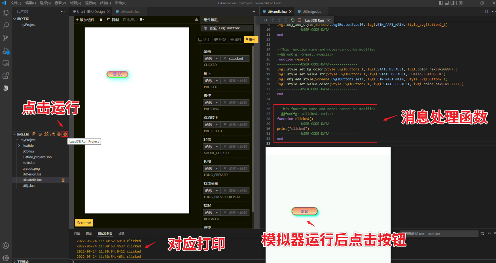Expand the .luatide folder

click(19, 146)
